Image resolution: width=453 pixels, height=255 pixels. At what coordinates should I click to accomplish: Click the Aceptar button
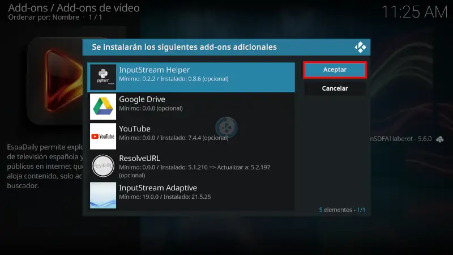335,70
